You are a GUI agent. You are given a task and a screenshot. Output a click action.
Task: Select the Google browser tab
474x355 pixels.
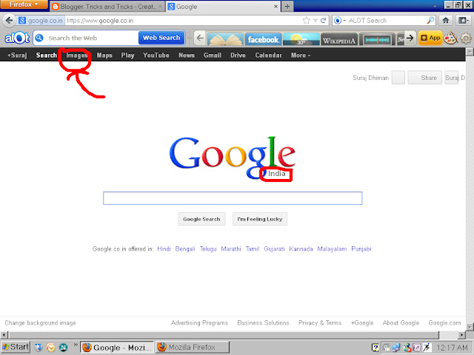[x=224, y=7]
